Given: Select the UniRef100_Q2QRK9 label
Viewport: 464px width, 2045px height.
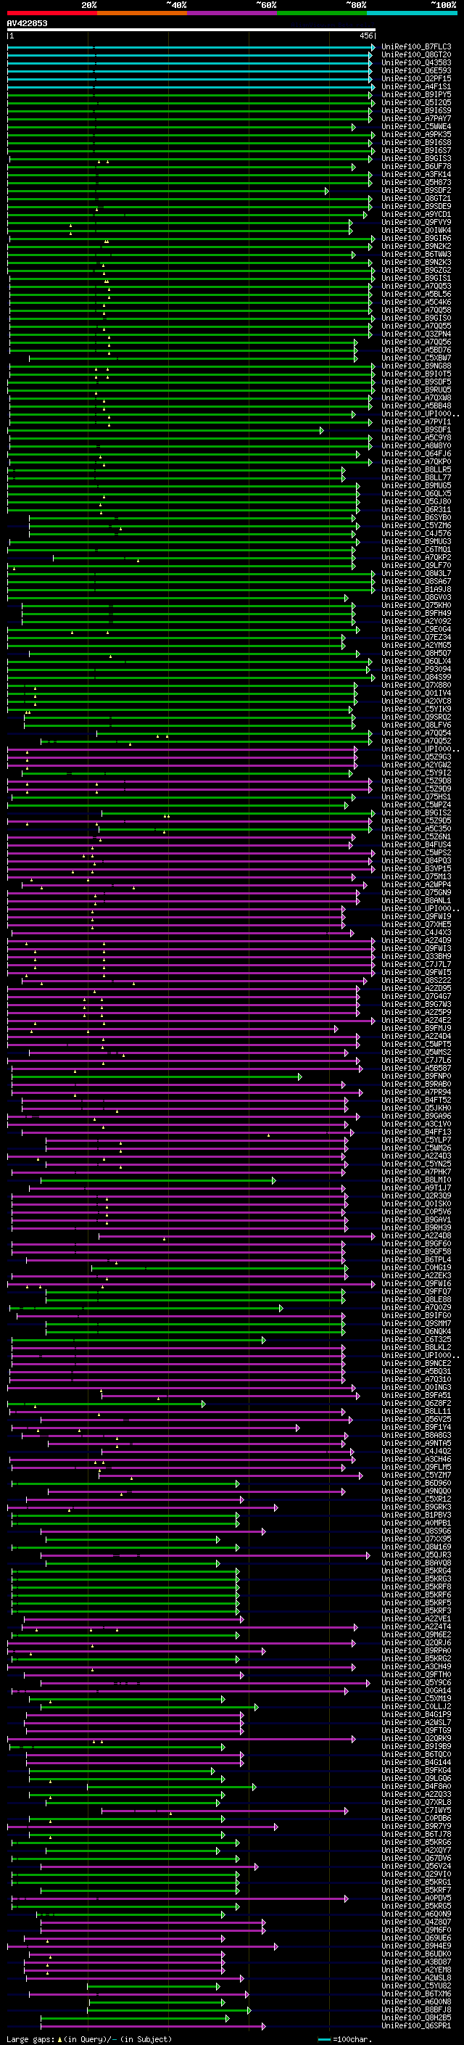Looking at the screenshot, I should (x=416, y=1739).
